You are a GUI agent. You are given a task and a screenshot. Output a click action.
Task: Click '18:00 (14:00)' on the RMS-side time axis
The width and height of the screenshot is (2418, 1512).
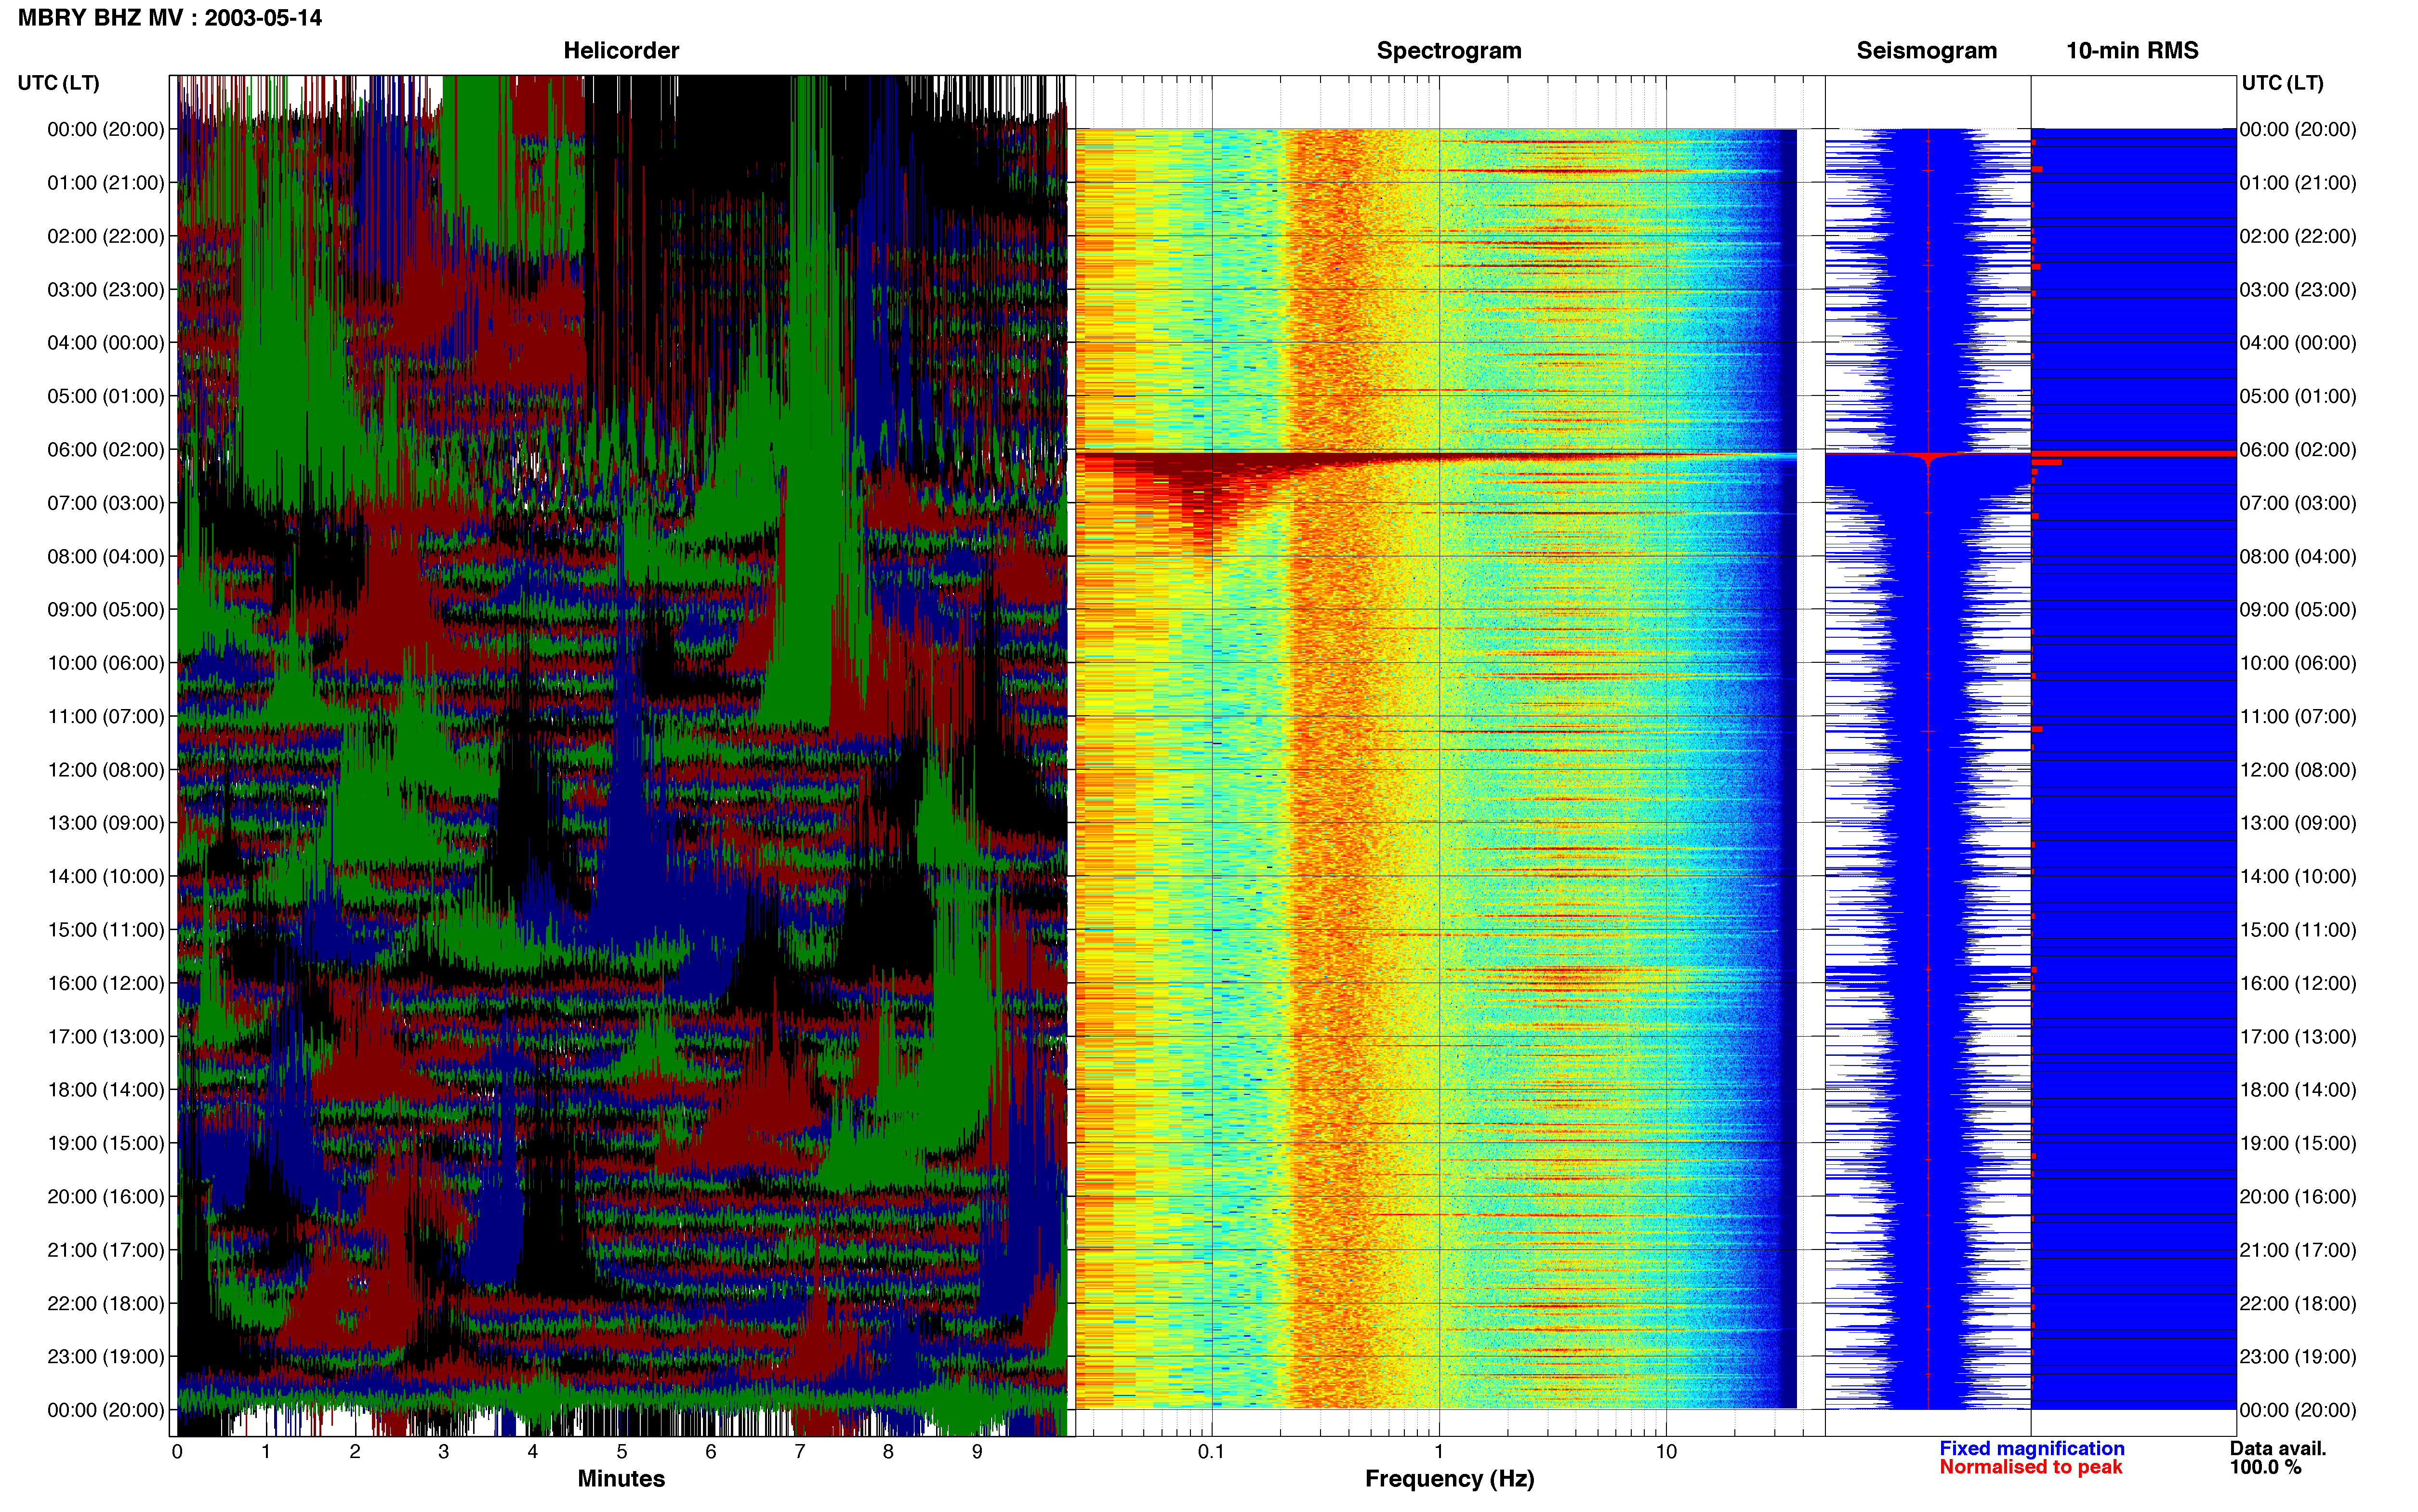coord(2298,1090)
